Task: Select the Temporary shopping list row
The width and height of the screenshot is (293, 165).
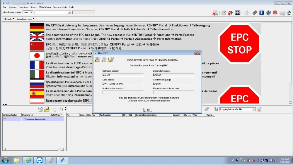Action: (x=33, y=119)
